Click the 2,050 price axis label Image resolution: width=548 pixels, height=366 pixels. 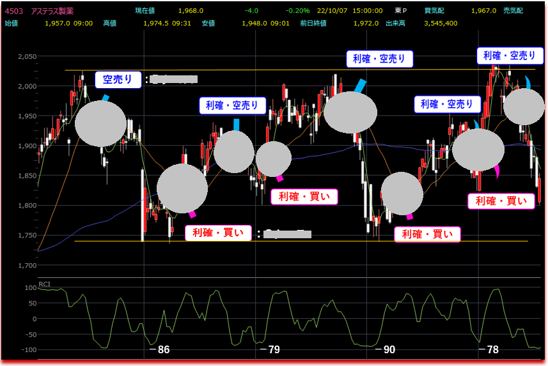coord(27,57)
